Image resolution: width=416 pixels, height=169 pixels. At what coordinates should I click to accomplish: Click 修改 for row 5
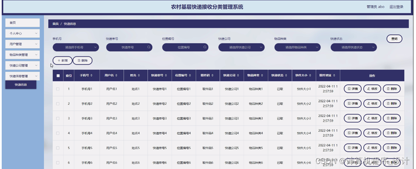pos(372,148)
